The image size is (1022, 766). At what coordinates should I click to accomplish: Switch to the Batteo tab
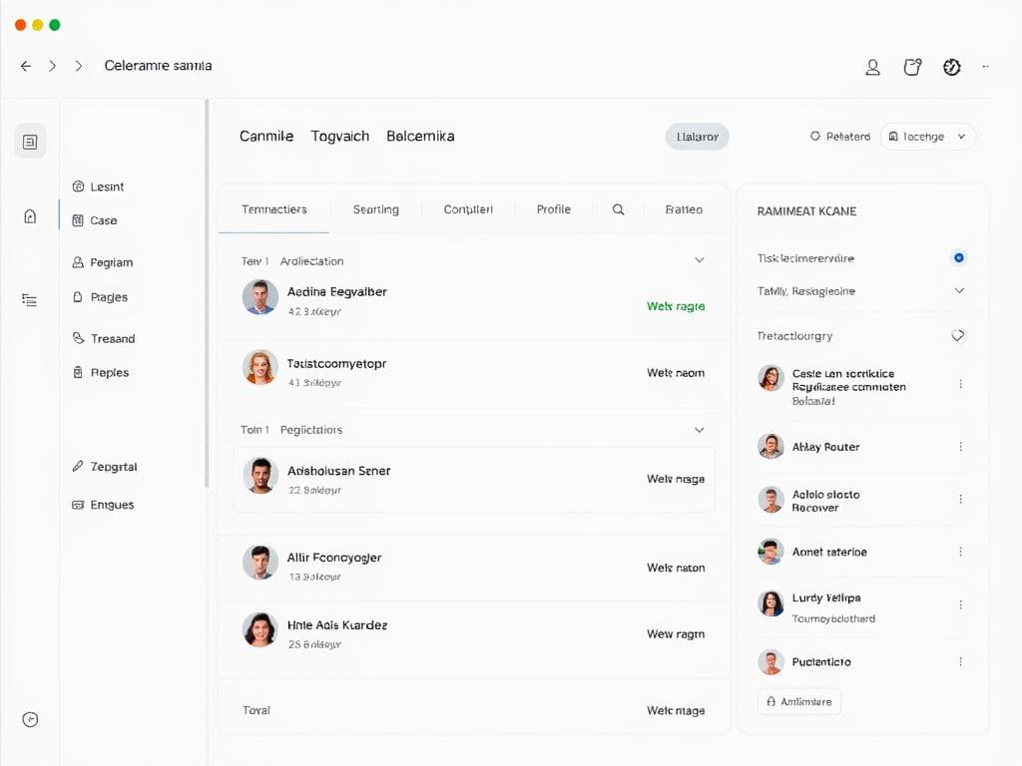coord(684,209)
